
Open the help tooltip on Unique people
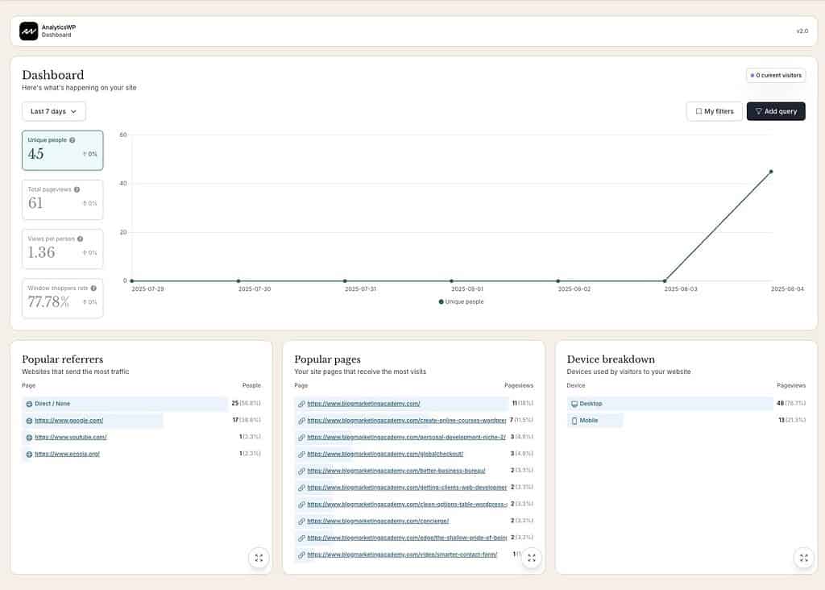click(71, 140)
